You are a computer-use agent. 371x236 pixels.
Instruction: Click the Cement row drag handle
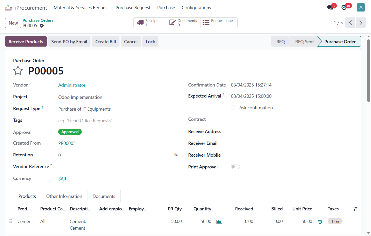[11, 221]
